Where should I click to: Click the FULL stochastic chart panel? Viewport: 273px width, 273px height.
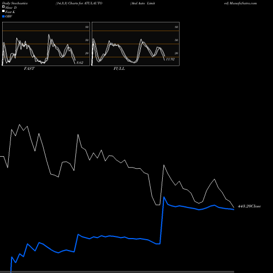[135, 44]
